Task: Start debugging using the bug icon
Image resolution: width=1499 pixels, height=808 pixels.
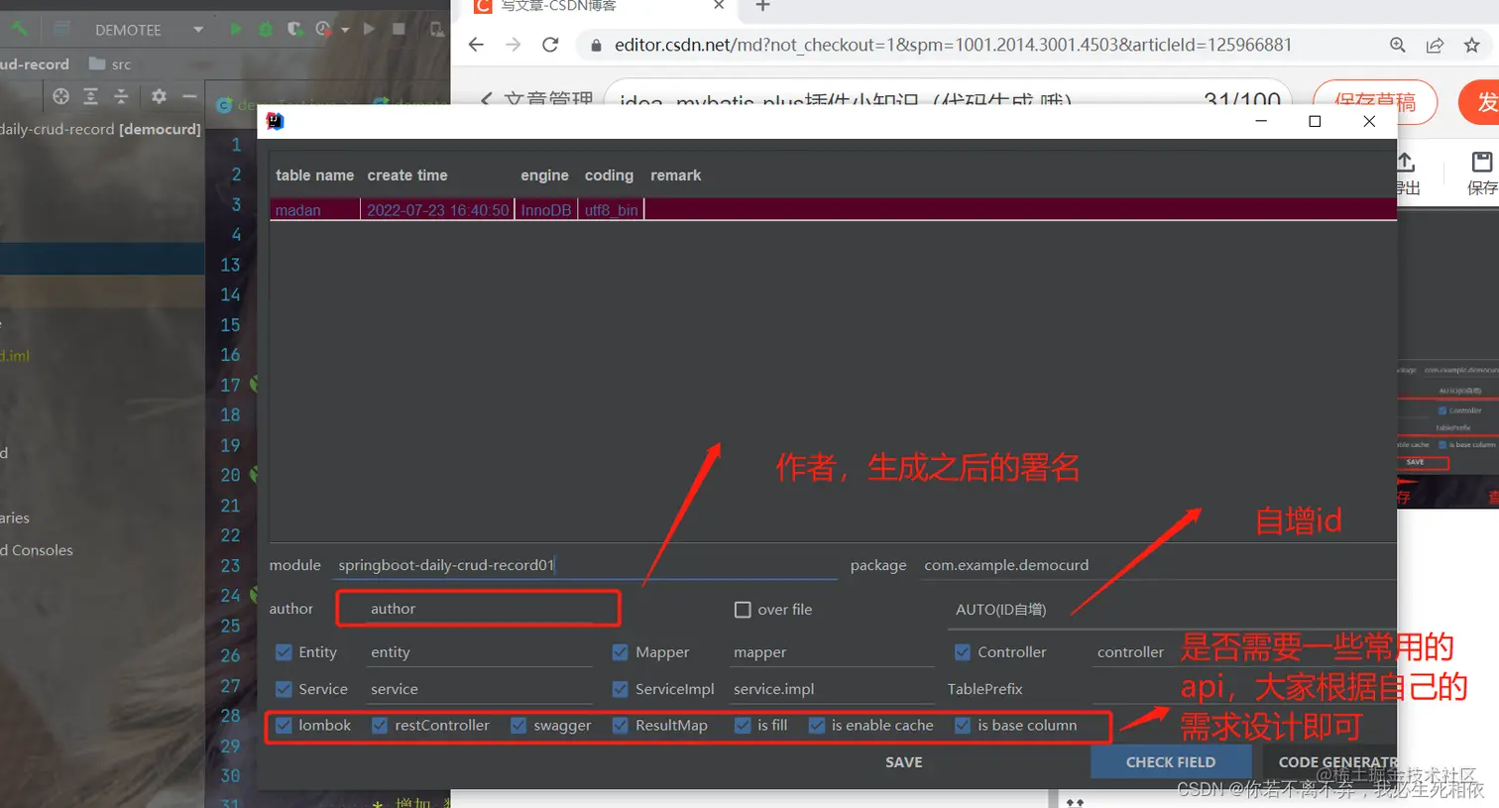Action: 265,30
